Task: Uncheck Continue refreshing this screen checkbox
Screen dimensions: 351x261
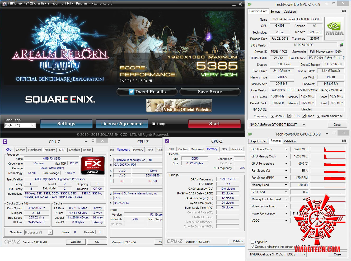Action: (x=253, y=247)
